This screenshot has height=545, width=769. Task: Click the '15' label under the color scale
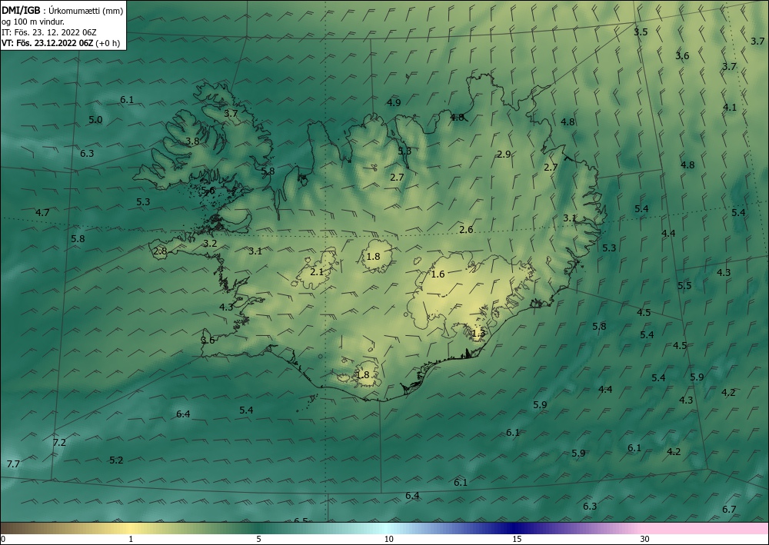coord(517,540)
